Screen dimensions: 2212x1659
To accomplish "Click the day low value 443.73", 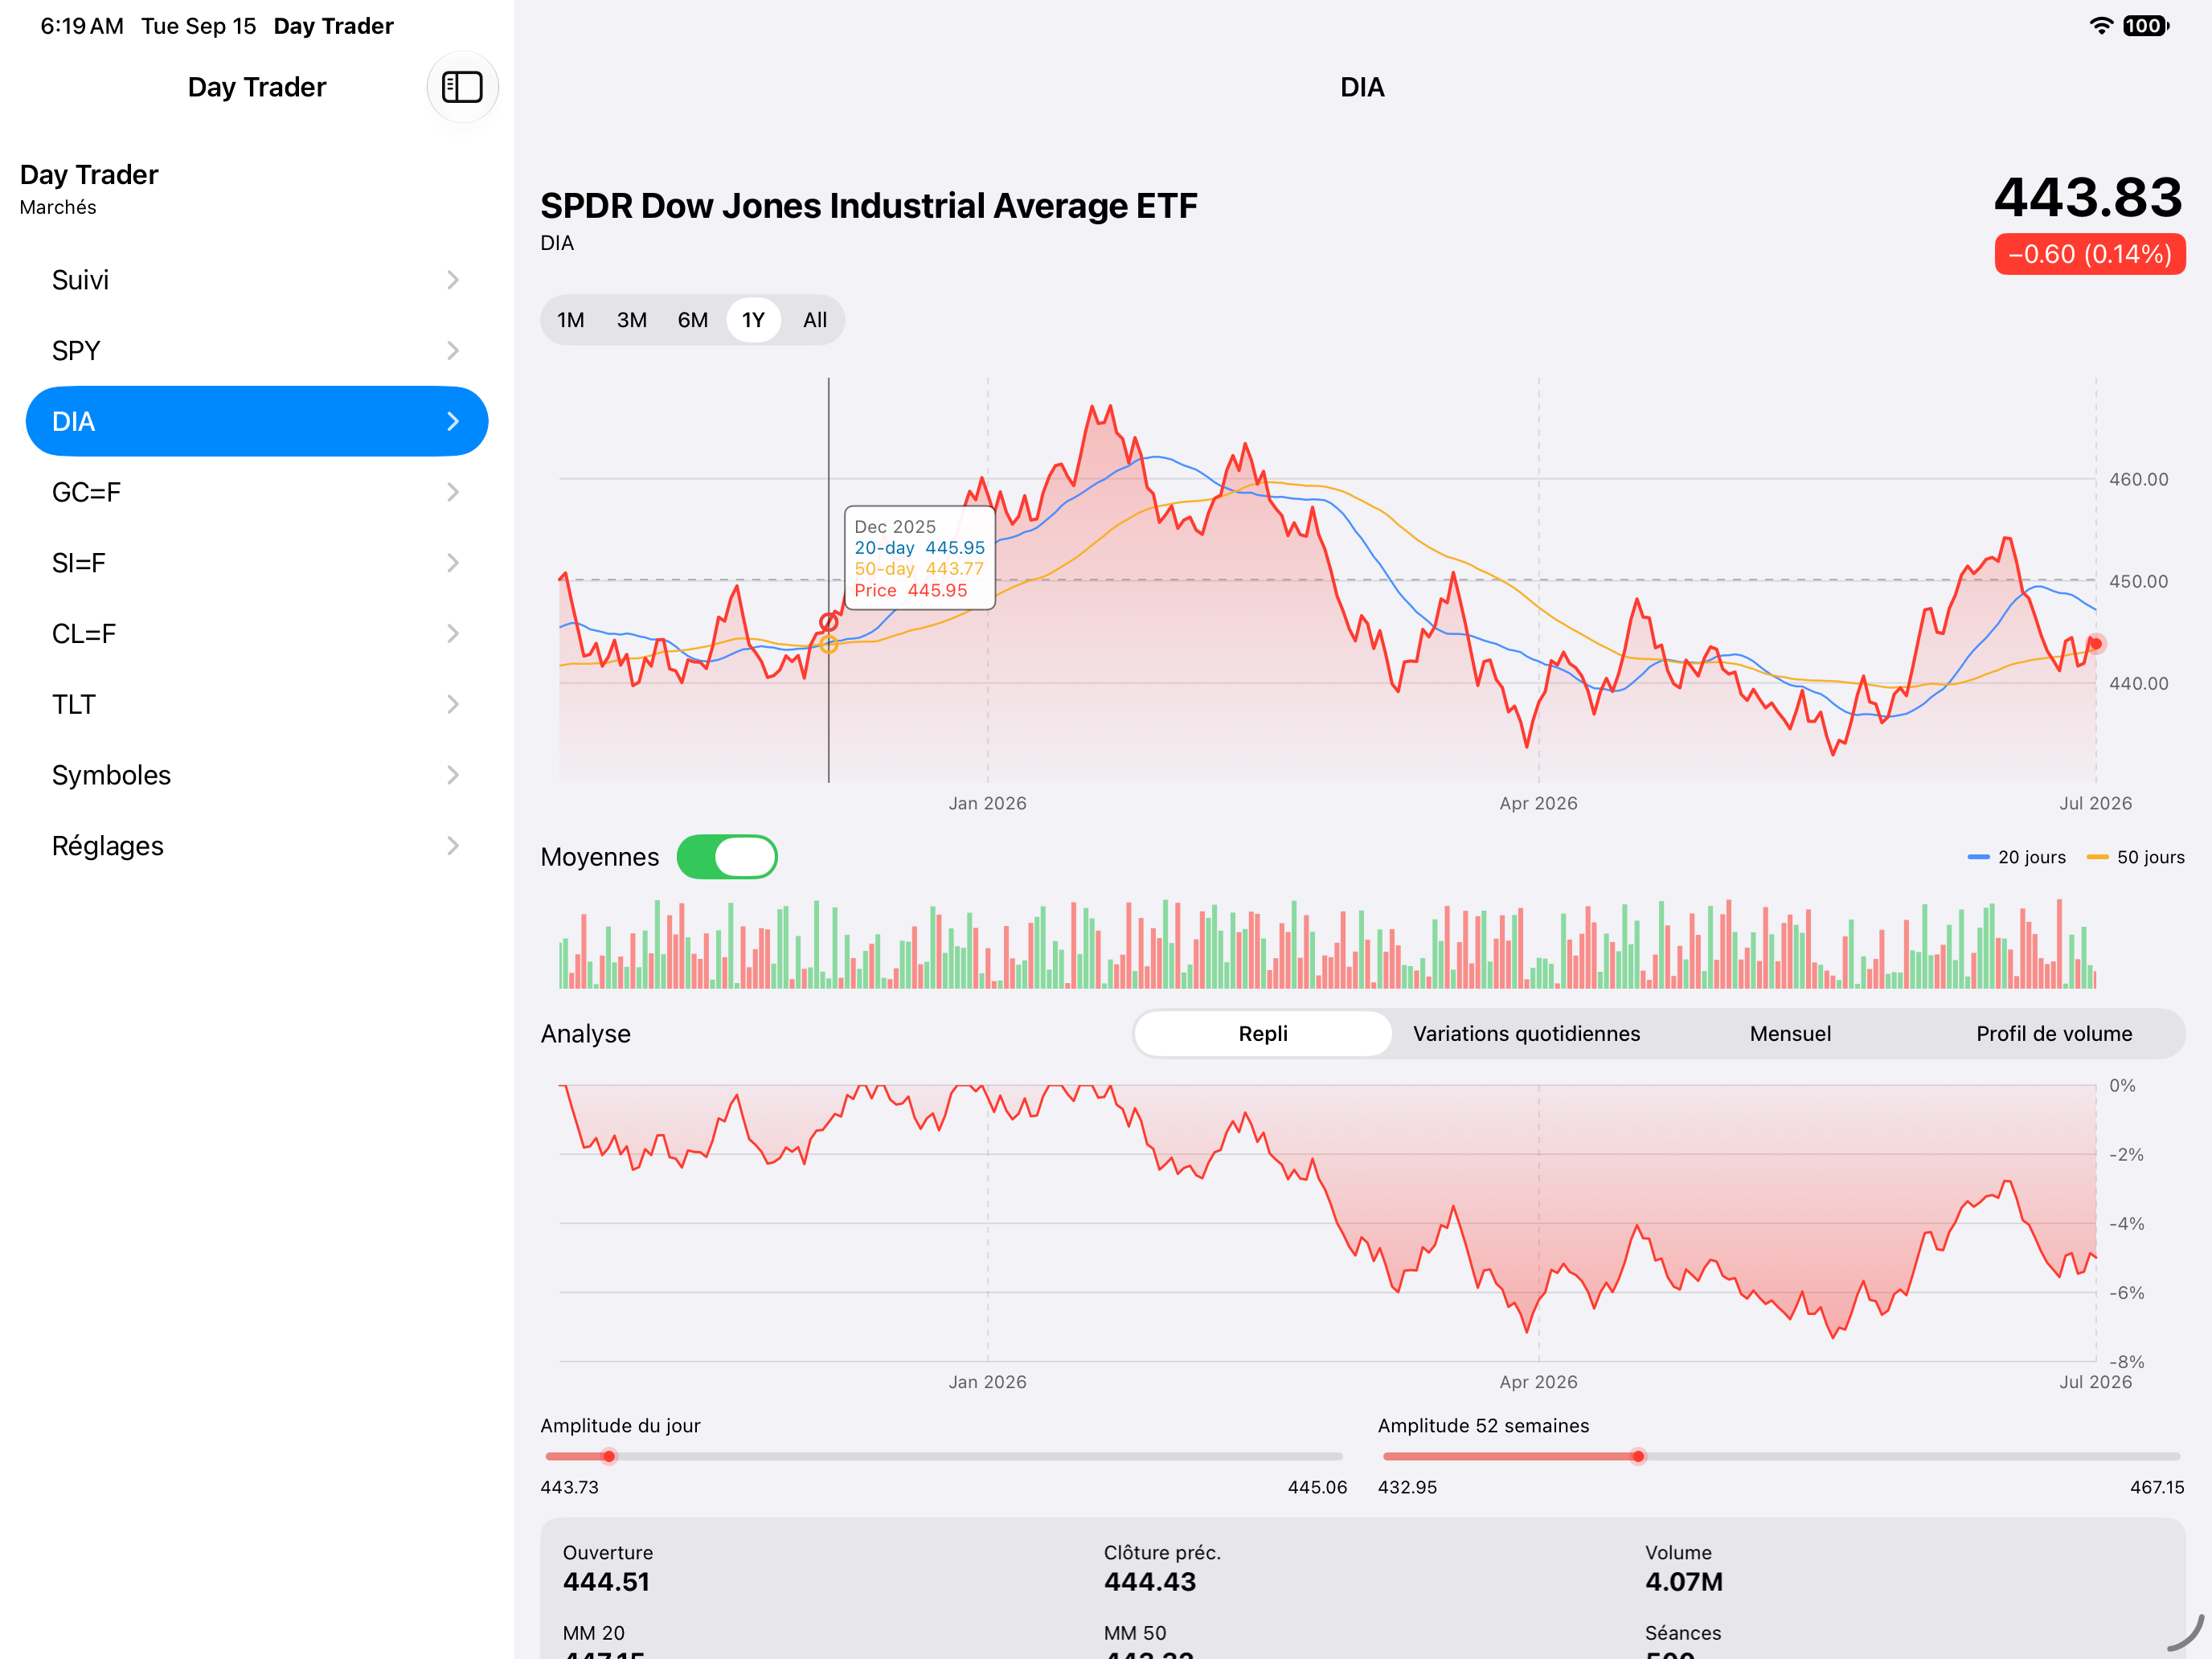I will click(569, 1487).
